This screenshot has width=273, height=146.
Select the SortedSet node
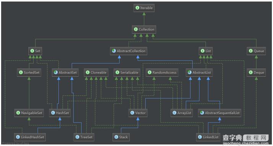[x=29, y=72]
